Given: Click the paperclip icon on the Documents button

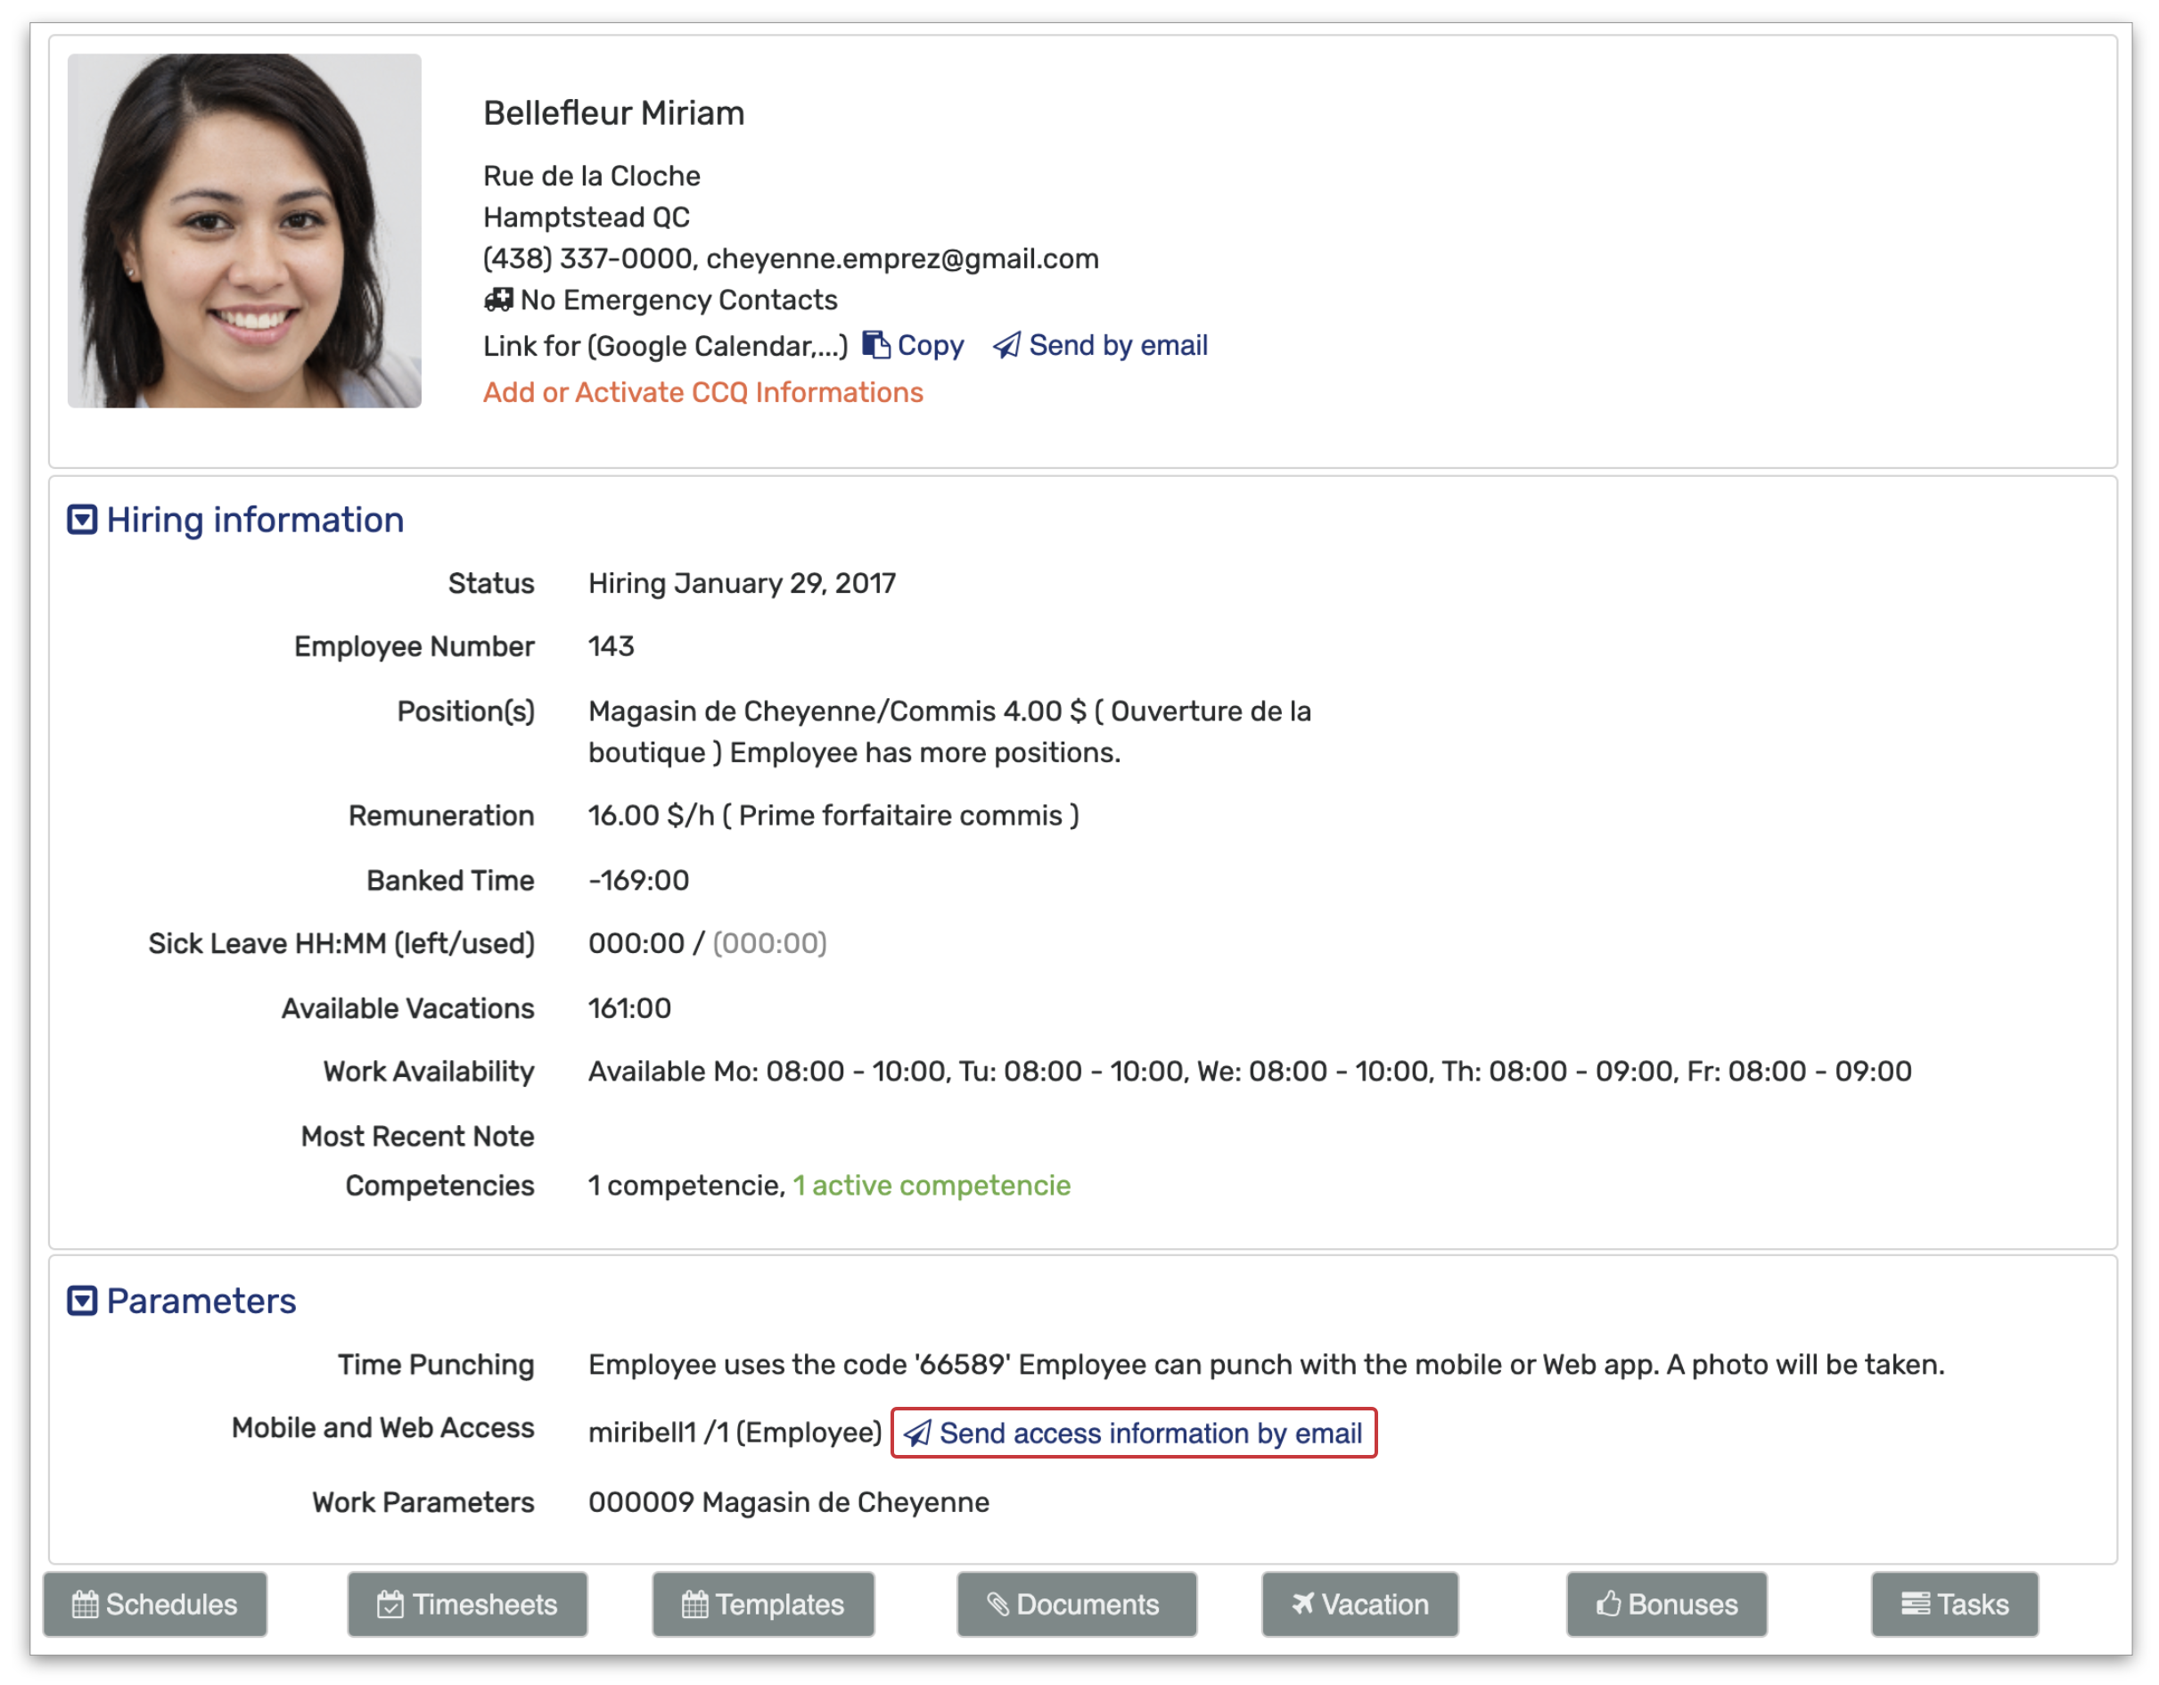Looking at the screenshot, I should [998, 1604].
